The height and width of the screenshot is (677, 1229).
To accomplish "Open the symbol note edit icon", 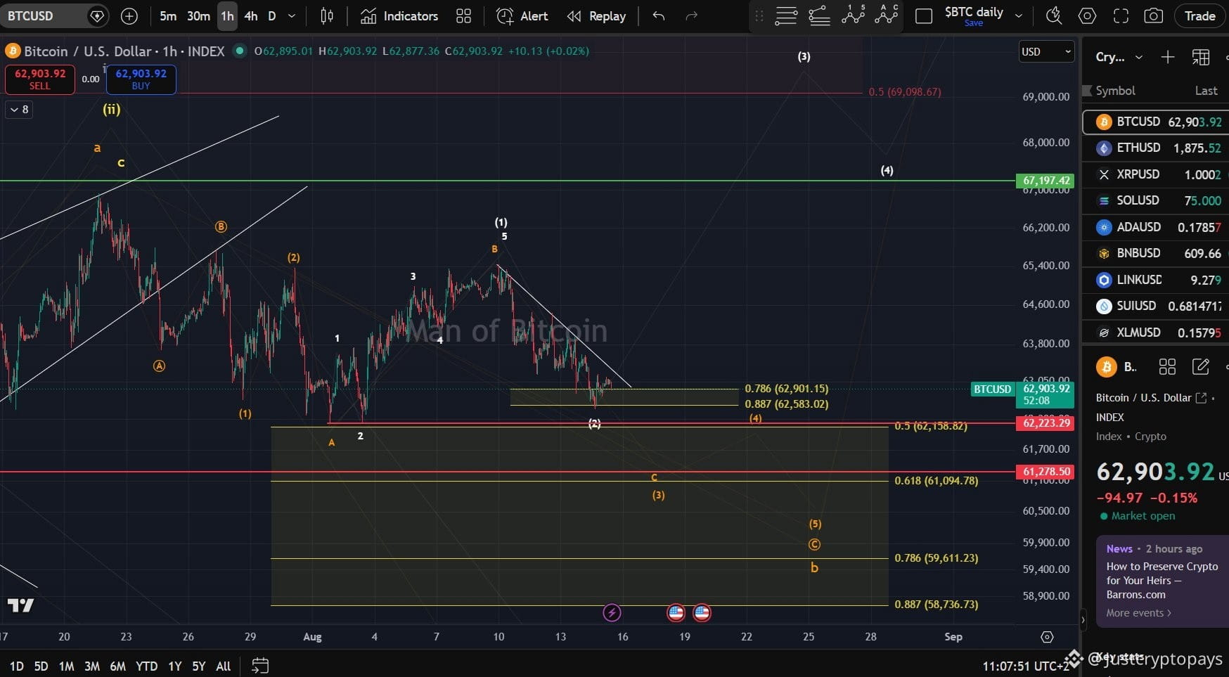I will [1201, 366].
